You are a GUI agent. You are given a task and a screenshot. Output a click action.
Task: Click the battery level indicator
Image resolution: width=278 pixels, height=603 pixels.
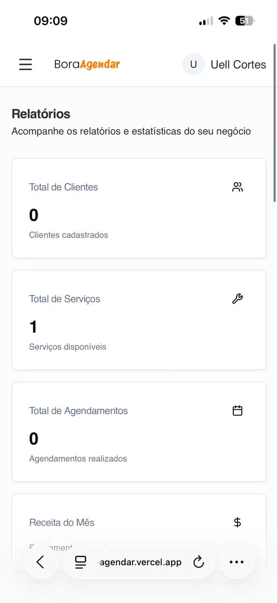(x=244, y=20)
